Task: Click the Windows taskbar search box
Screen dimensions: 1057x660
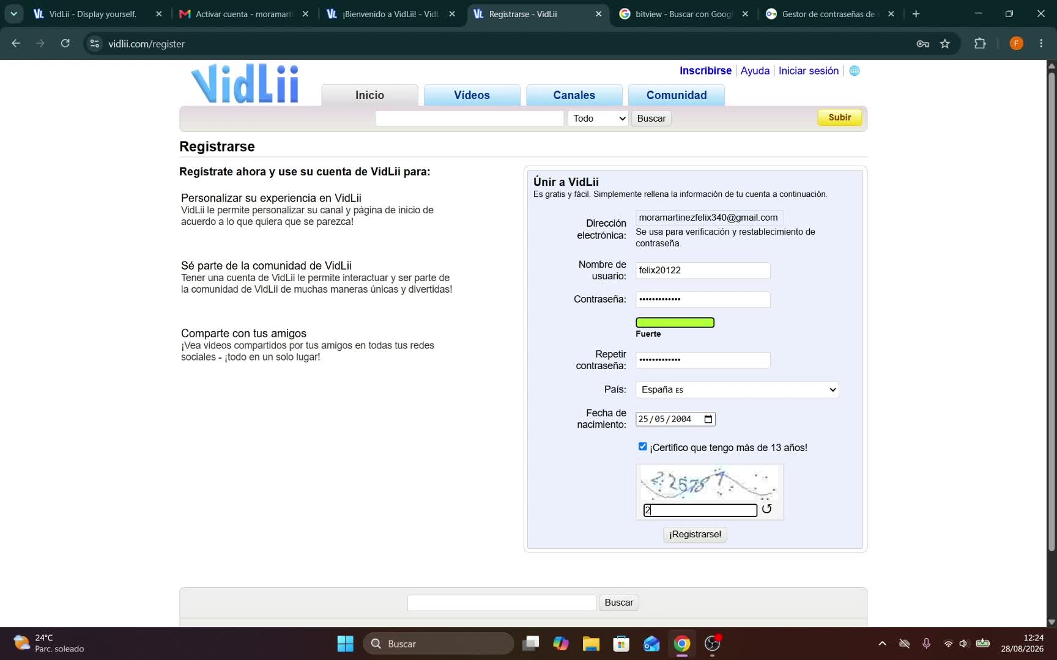Action: pos(439,643)
